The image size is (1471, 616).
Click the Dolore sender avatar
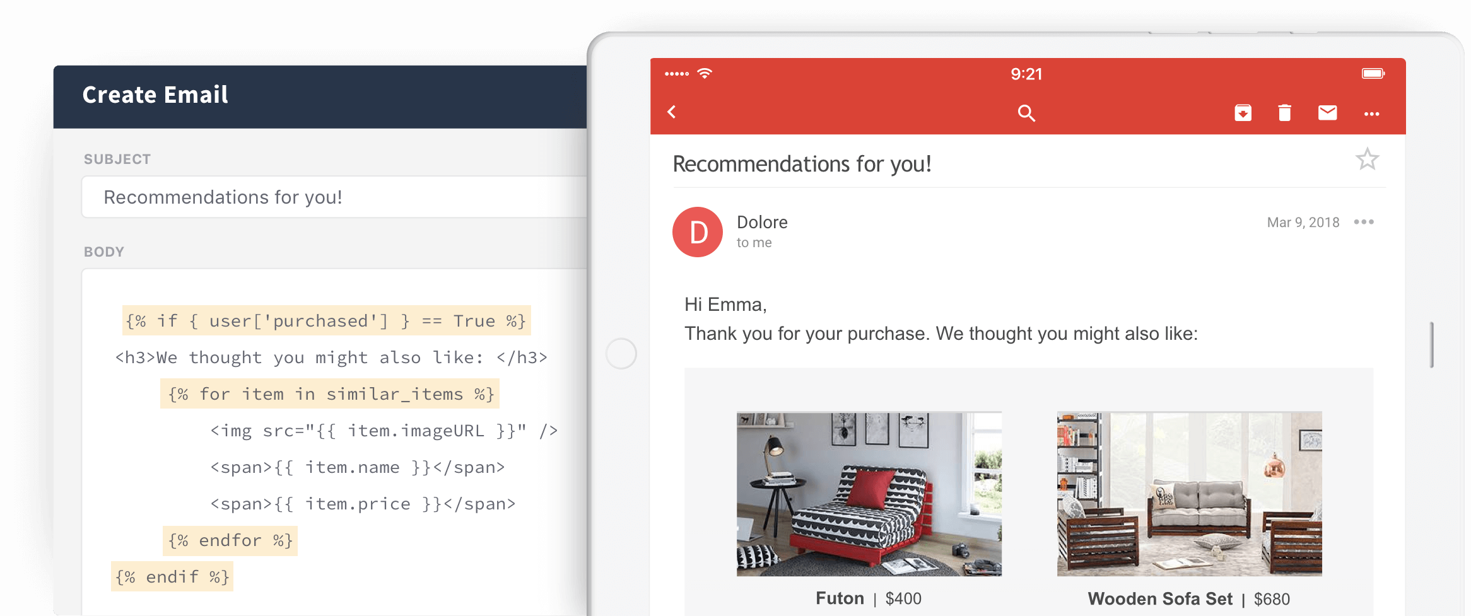(697, 232)
